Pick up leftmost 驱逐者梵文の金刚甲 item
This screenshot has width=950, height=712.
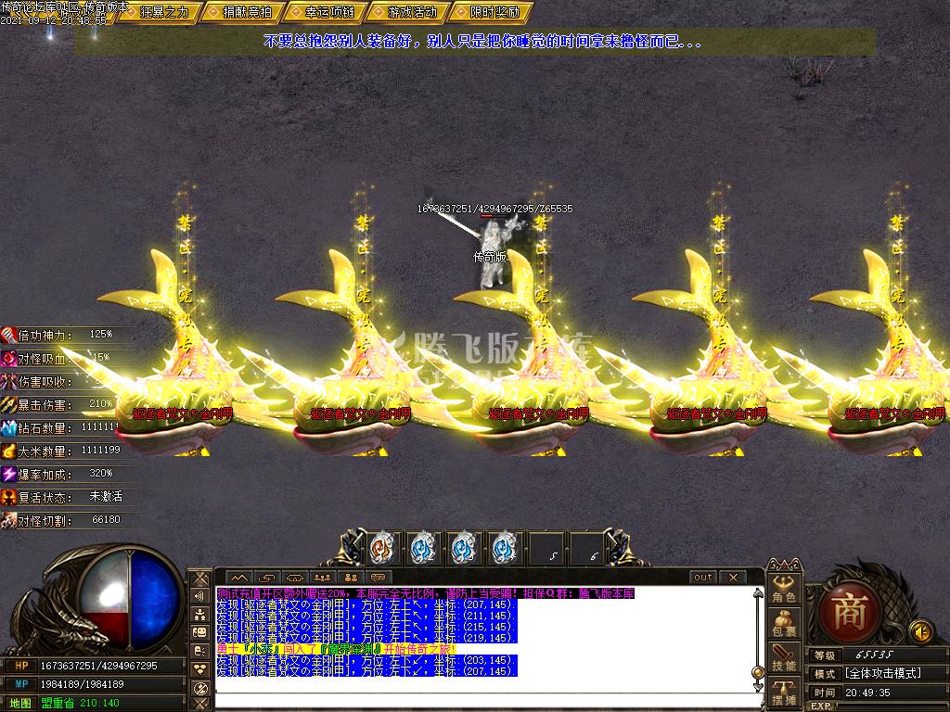pos(183,413)
